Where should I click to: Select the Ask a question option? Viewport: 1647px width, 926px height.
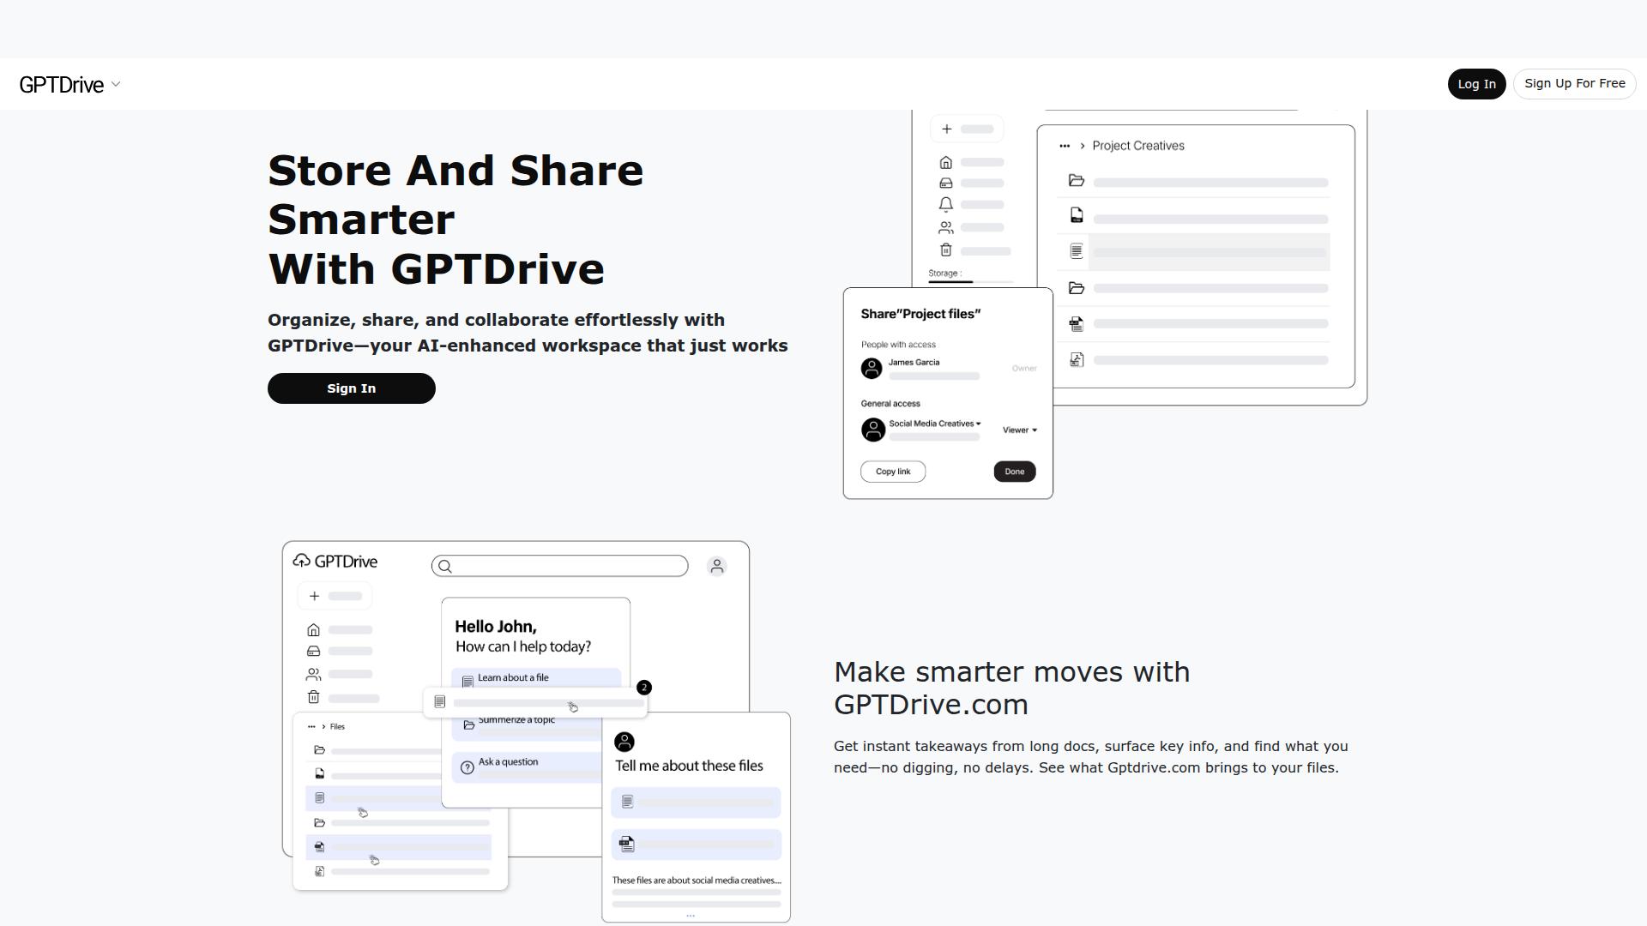(526, 767)
